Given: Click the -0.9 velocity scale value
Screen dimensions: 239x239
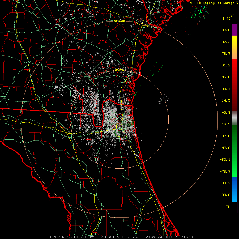Looking at the screenshot, I should click(226, 113).
